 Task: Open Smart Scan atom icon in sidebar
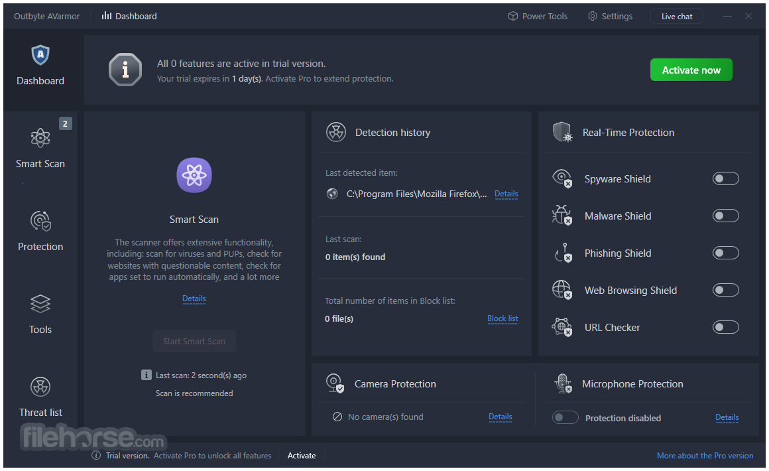[40, 138]
